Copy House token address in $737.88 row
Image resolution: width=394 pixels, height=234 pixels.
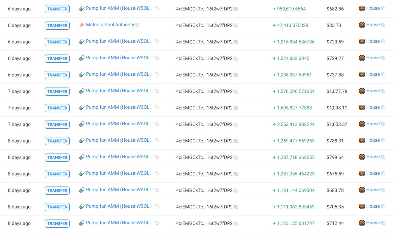click(x=383, y=74)
